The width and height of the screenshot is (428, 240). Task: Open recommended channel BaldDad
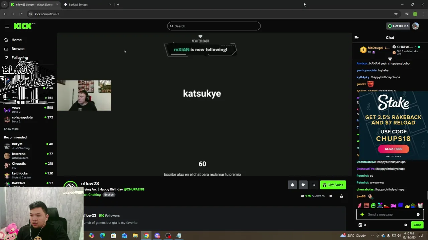[28, 184]
